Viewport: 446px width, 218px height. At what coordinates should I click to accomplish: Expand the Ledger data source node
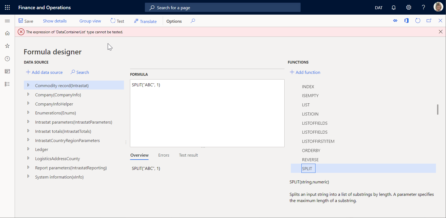[x=28, y=149]
